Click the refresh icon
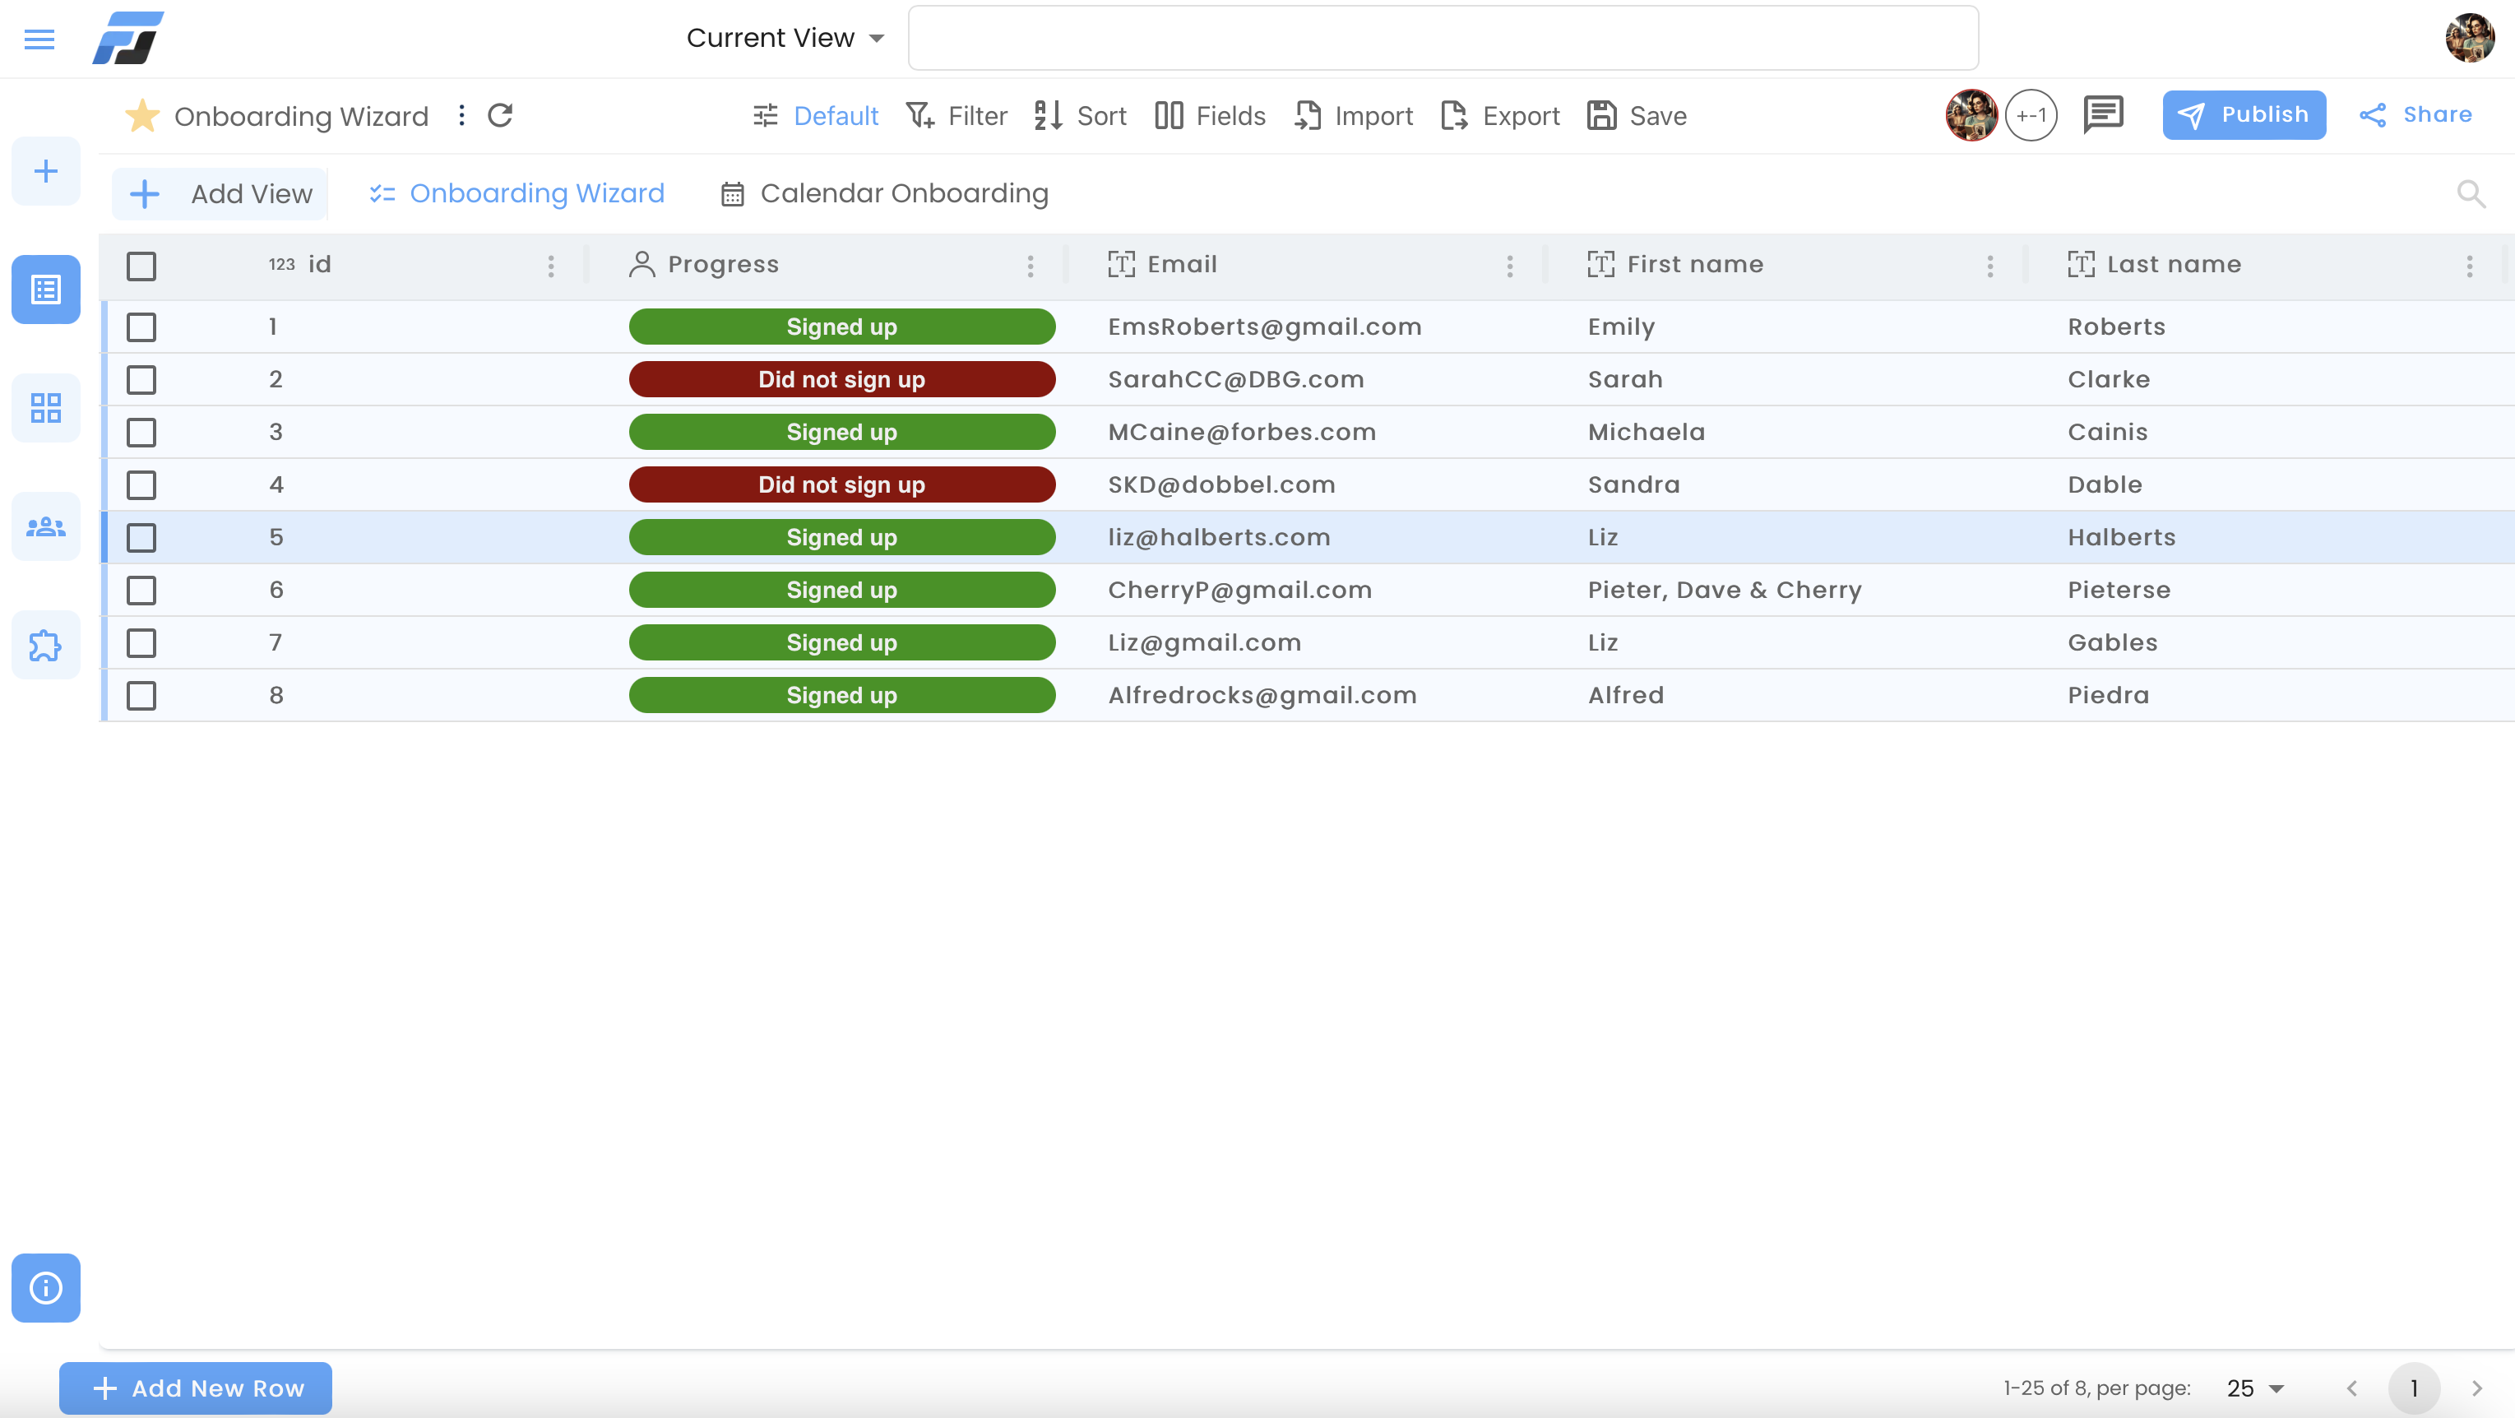Image resolution: width=2515 pixels, height=1418 pixels. pyautogui.click(x=501, y=115)
